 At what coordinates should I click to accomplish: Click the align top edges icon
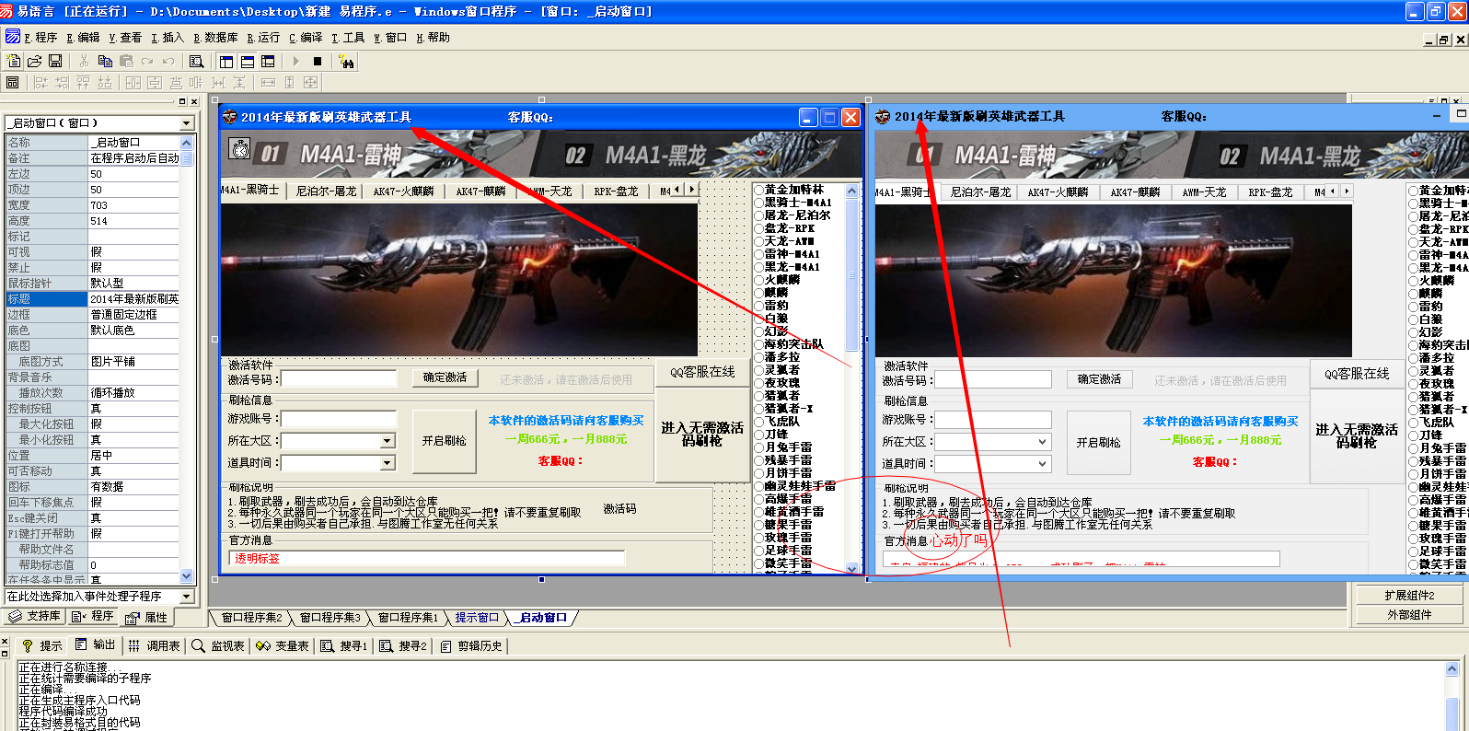pos(83,82)
